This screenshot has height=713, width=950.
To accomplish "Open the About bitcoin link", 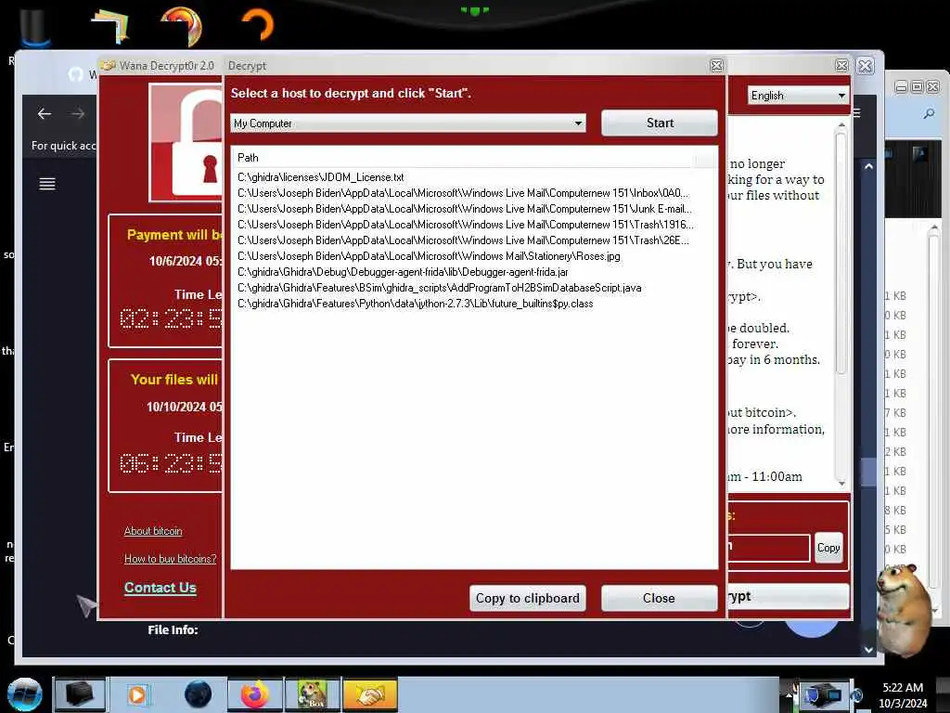I will coord(153,531).
